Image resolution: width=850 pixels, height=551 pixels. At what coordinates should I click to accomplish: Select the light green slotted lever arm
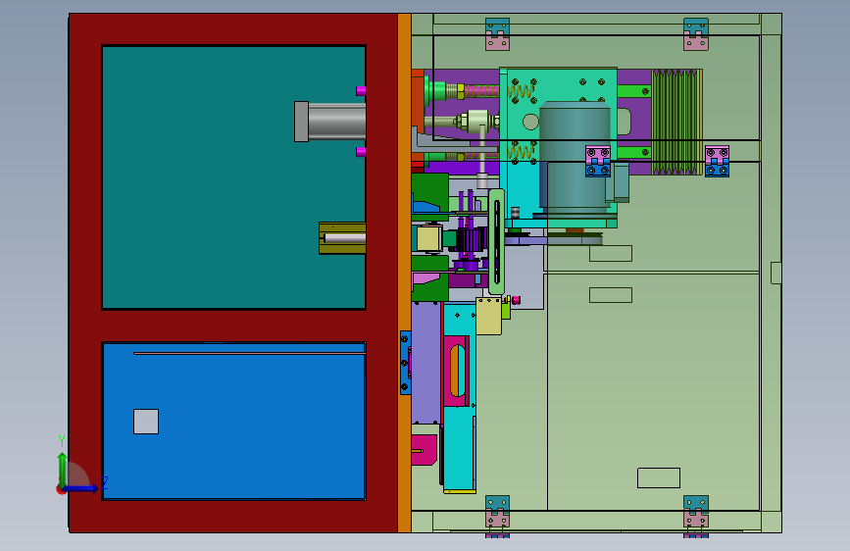pos(496,242)
